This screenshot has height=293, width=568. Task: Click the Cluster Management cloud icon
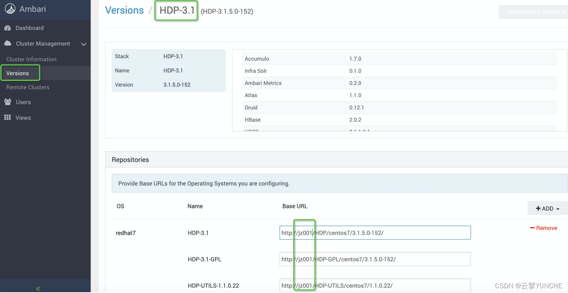[8, 43]
